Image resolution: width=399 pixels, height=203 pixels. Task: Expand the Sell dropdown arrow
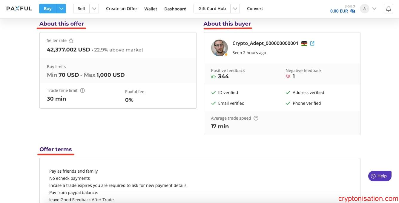click(94, 9)
